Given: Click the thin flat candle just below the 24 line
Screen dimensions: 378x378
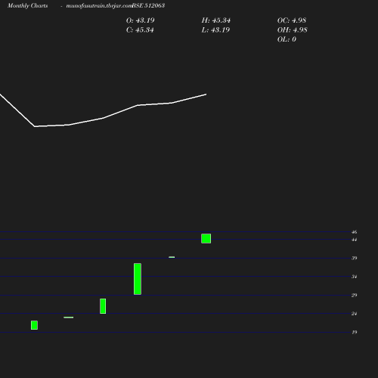Looking at the screenshot, I should coord(69,318).
